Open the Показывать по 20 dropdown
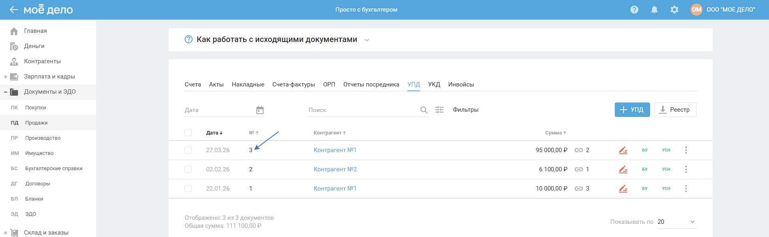Screen dimensions: 769x237 677,222
